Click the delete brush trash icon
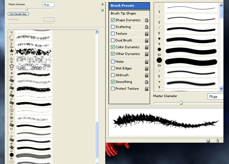This screenshot has height=164, width=229. (x=217, y=141)
